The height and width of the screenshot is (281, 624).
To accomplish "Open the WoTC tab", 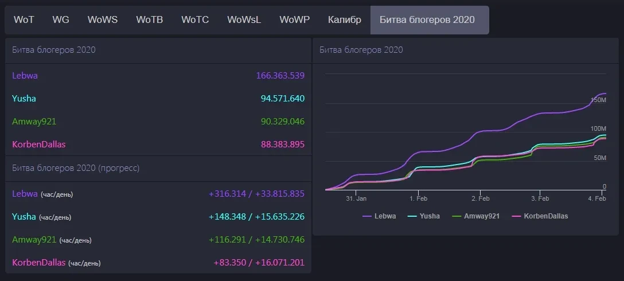I will coord(195,19).
